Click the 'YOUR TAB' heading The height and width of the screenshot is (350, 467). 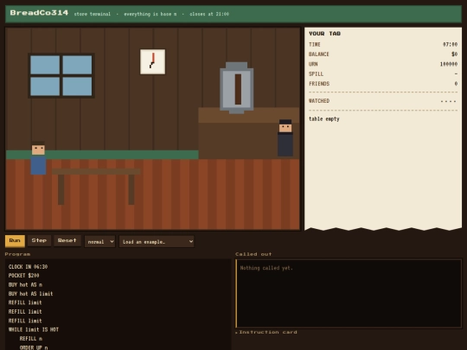tap(324, 34)
